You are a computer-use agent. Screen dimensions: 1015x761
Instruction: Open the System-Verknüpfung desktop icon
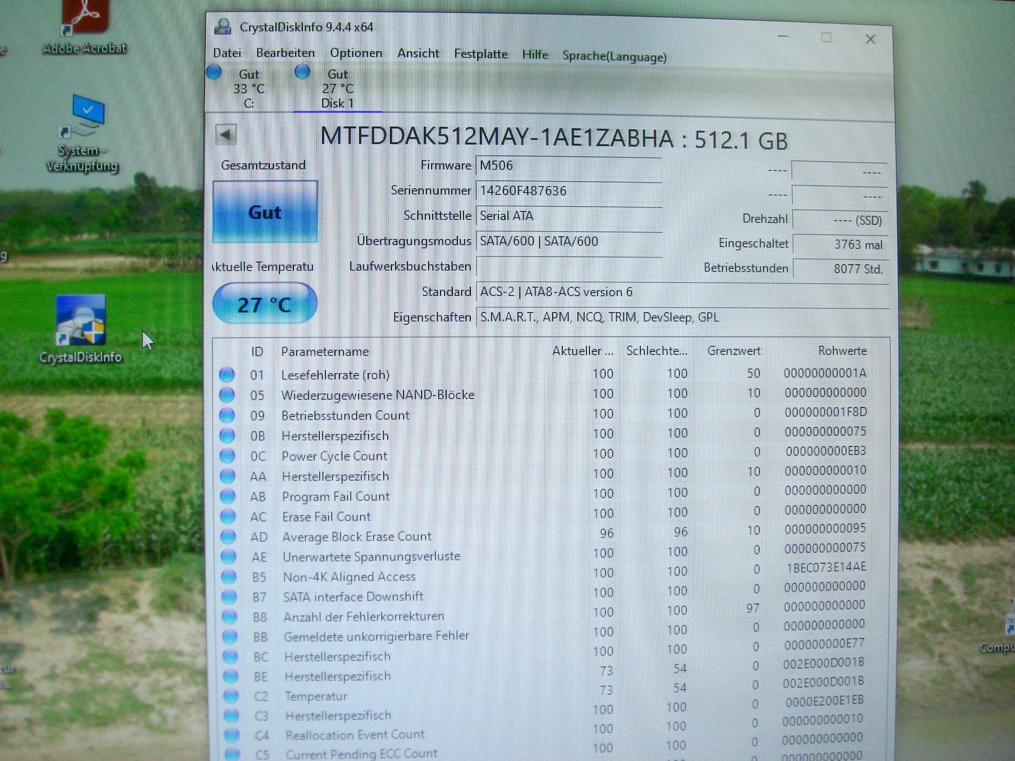pos(82,134)
